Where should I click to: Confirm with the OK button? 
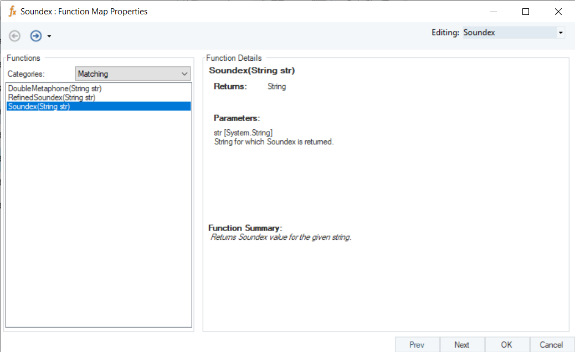point(506,345)
